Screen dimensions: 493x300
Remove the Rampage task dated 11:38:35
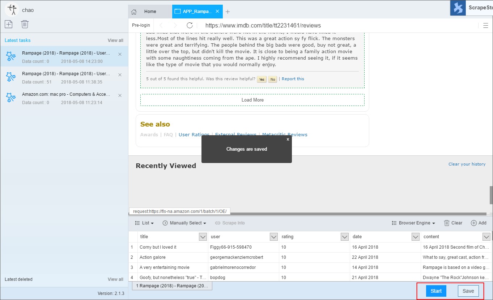pyautogui.click(x=120, y=75)
